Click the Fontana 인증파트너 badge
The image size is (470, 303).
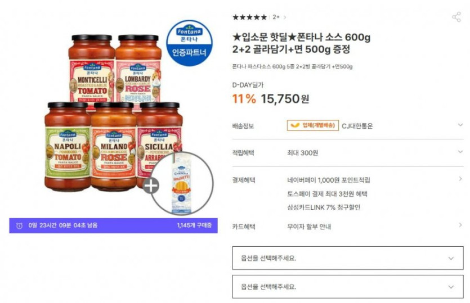click(x=189, y=43)
